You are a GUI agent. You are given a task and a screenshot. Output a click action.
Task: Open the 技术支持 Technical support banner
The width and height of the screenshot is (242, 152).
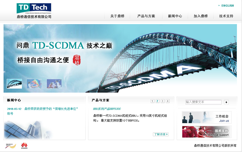(x=207, y=132)
